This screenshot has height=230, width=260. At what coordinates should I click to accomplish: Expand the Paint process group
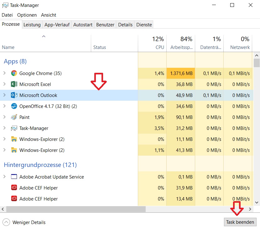point(4,117)
